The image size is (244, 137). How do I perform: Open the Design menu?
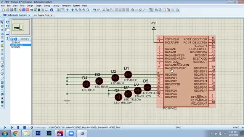tap(30, 6)
